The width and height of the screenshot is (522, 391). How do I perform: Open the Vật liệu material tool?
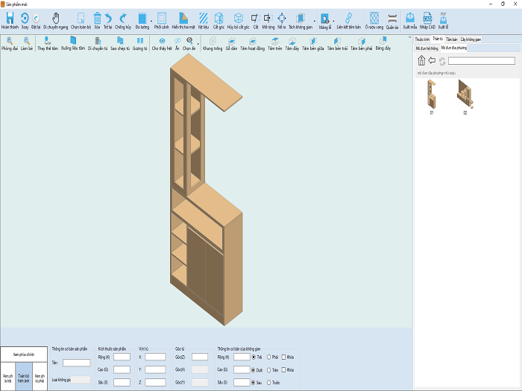(204, 21)
